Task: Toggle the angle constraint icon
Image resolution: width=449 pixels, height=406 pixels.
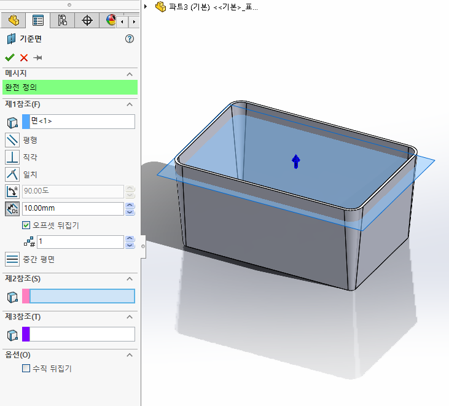Action: (12, 191)
